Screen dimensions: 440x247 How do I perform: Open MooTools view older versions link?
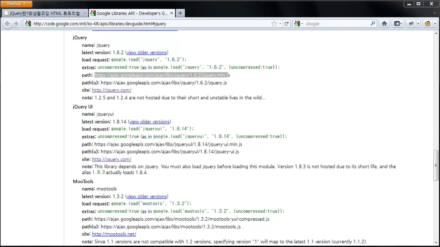click(147, 197)
